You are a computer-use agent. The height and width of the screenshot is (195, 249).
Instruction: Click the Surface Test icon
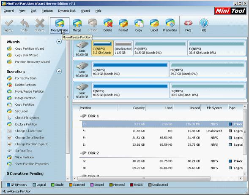tap(9, 151)
